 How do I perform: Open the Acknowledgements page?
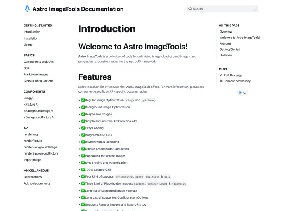pyautogui.click(x=37, y=183)
